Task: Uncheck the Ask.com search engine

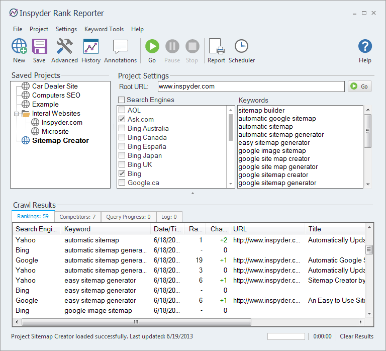Action: [x=122, y=119]
